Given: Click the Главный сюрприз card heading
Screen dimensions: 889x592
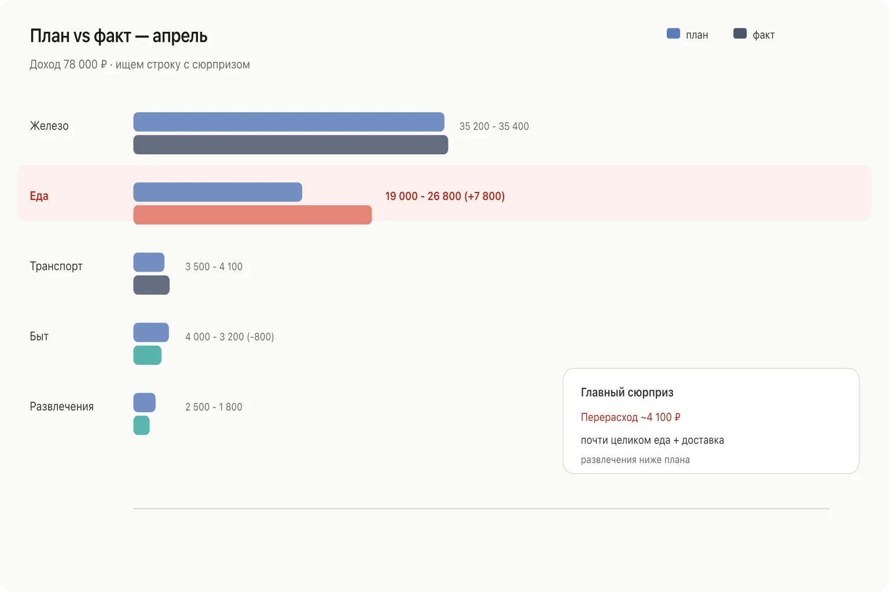Looking at the screenshot, I should tap(627, 393).
